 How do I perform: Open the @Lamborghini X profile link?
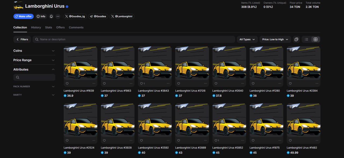click(x=122, y=16)
